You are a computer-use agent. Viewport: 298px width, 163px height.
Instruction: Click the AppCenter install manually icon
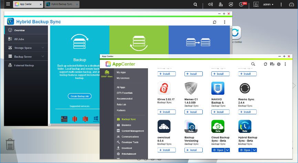tap(272, 64)
